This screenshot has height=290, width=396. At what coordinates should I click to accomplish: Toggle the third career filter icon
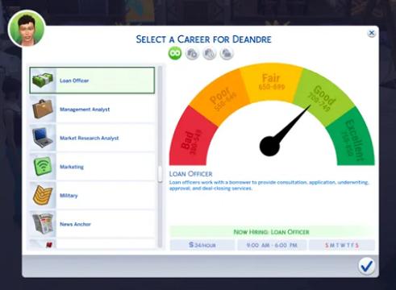click(210, 53)
